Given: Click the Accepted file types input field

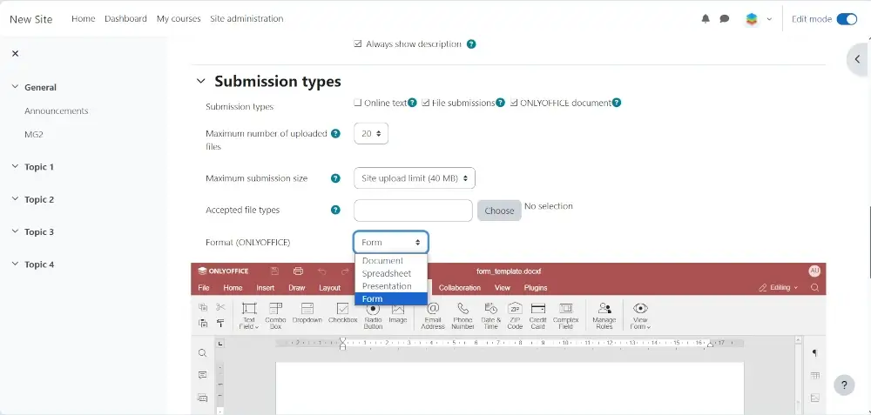Looking at the screenshot, I should 413,211.
